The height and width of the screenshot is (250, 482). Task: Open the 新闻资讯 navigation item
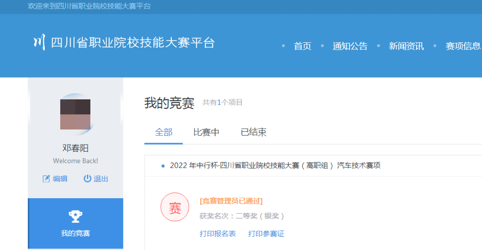point(406,46)
